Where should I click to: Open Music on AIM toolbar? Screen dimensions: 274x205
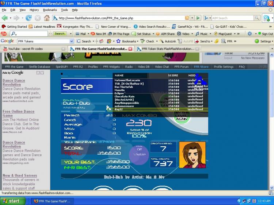[x=201, y=34]
